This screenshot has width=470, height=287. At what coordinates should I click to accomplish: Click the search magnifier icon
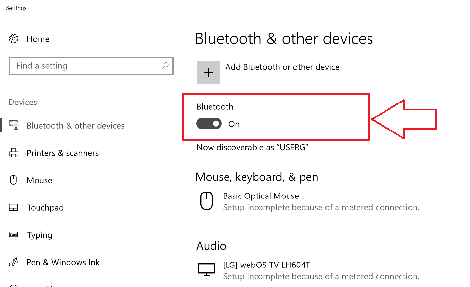click(x=165, y=66)
